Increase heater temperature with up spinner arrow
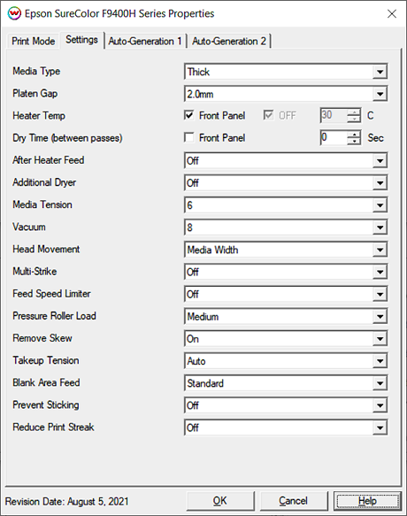The width and height of the screenshot is (407, 516). (354, 112)
